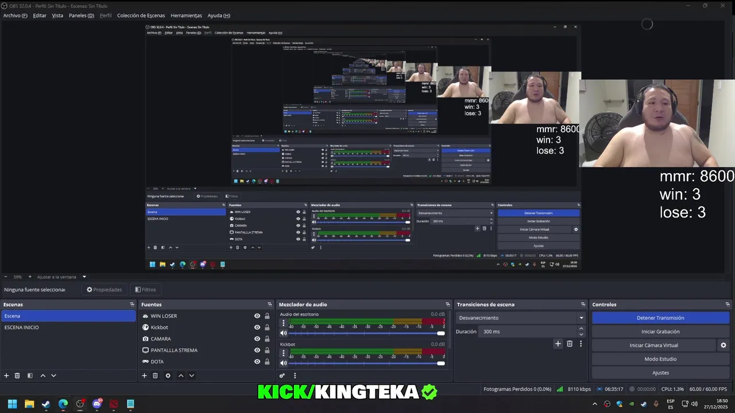
Task: Pop out the Transiciones de escena dock
Action: point(583,305)
